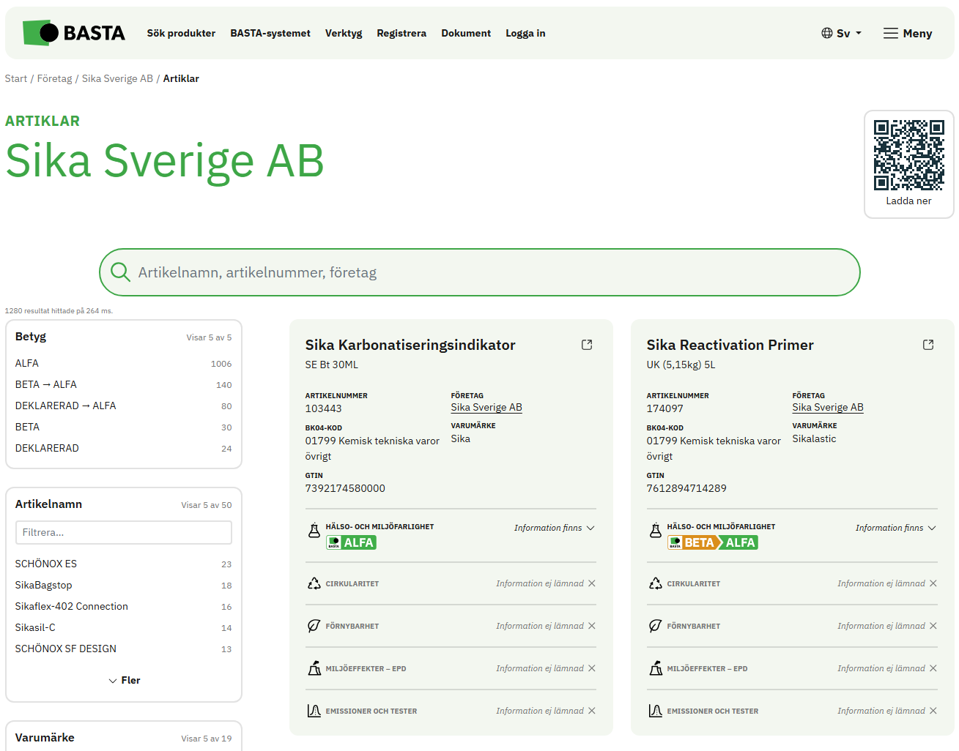Click Ladda ner under the QR code
This screenshot has height=751, width=959.
pos(908,201)
